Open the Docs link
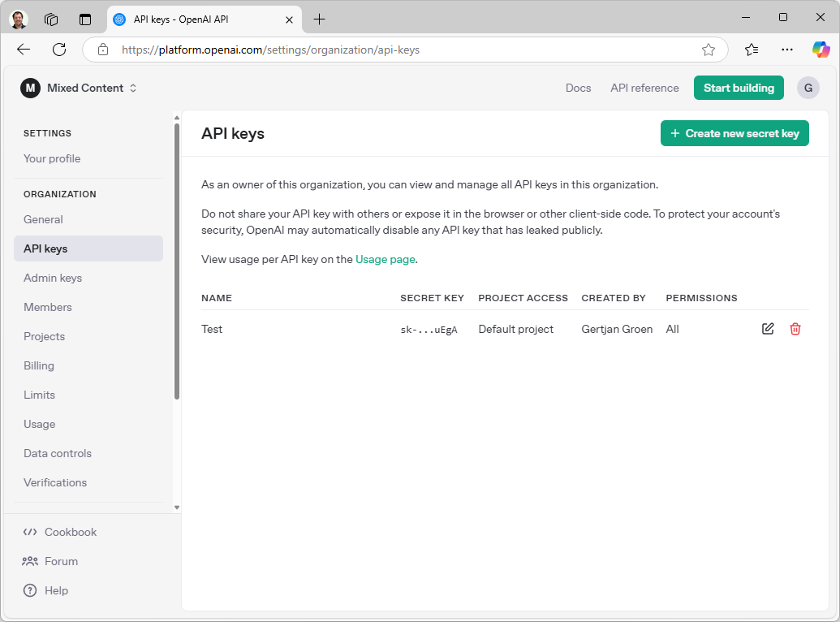Screen dimensions: 840x622 coord(578,88)
